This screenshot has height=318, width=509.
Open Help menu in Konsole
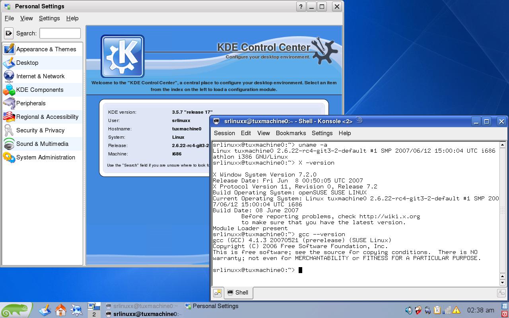tap(345, 133)
